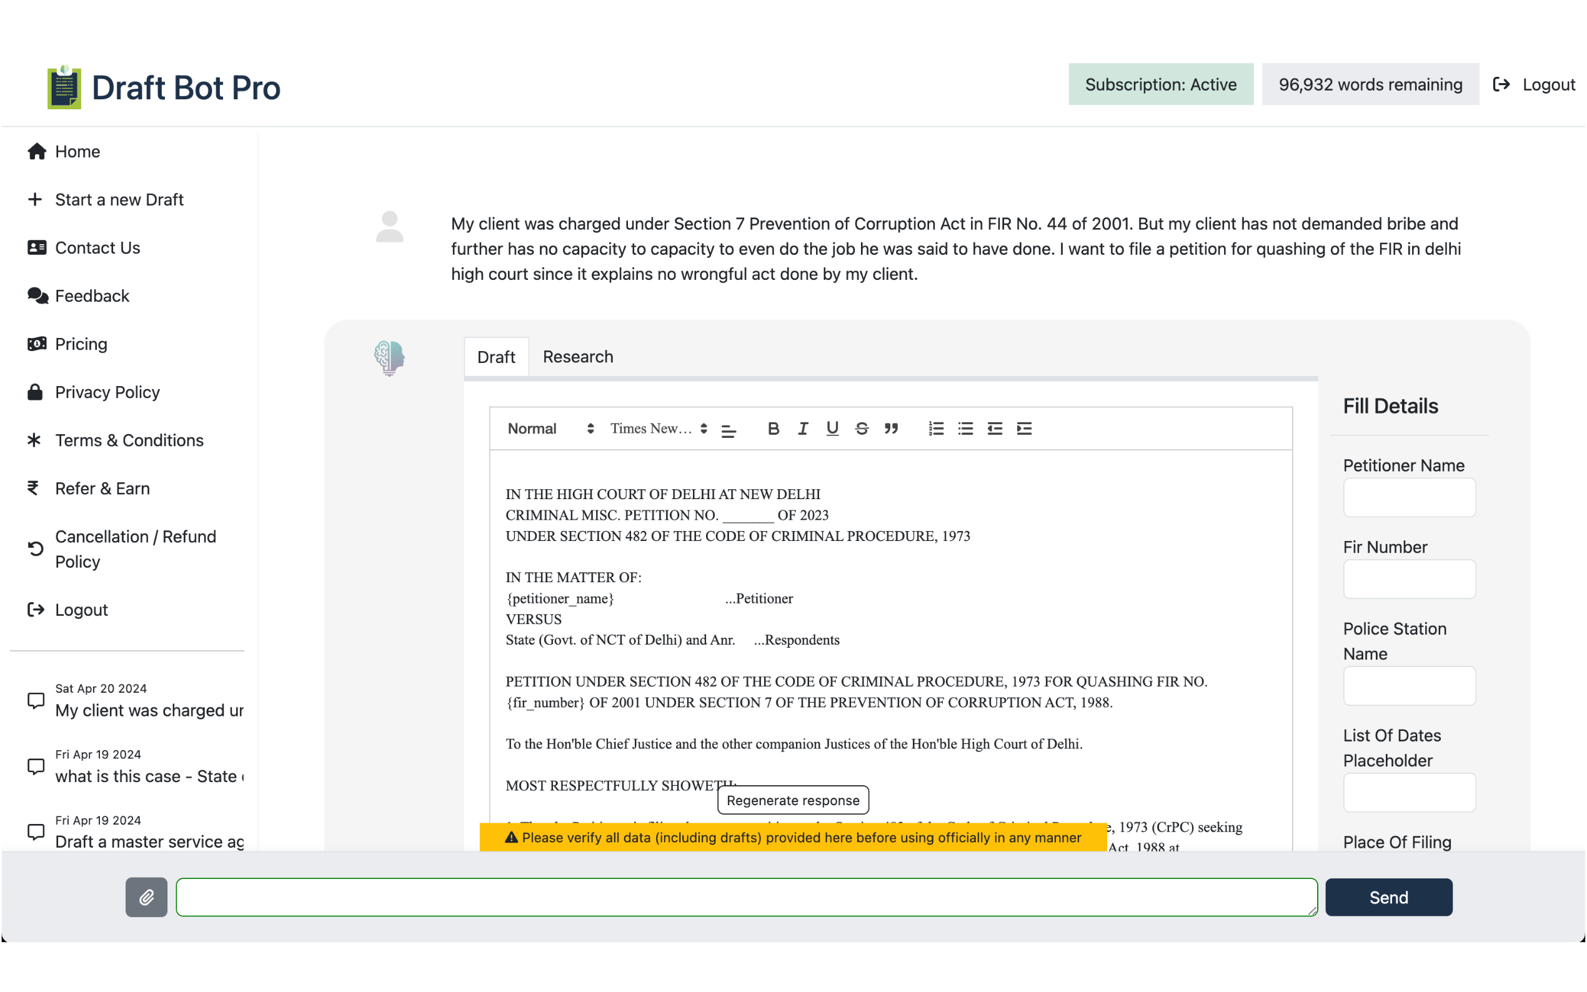This screenshot has width=1587, height=992.
Task: Open the text alignment picker
Action: [729, 430]
